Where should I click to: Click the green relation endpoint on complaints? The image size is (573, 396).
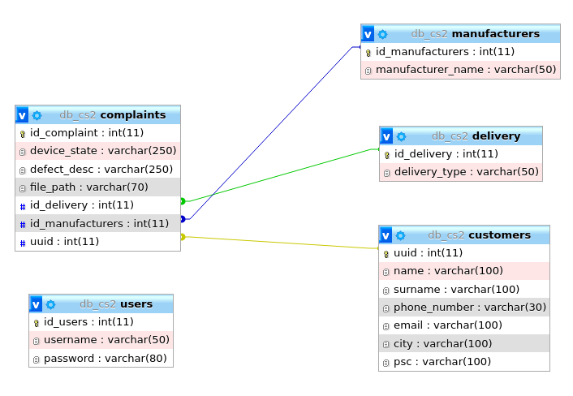pyautogui.click(x=183, y=201)
